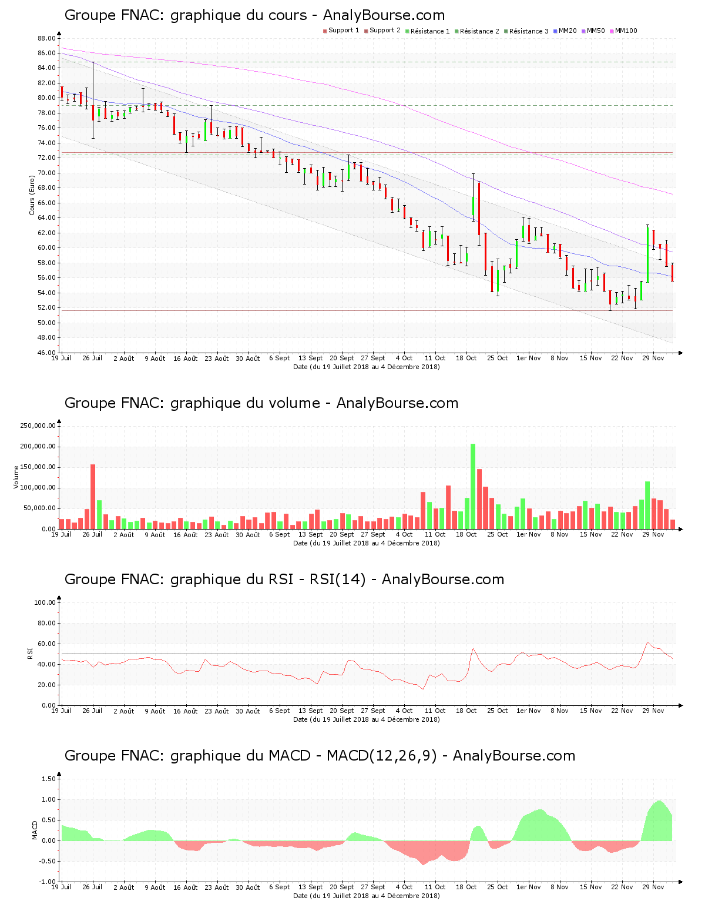This screenshot has height=911, width=705.
Task: Click the RSI peak near 29 Nov
Action: pyautogui.click(x=647, y=642)
